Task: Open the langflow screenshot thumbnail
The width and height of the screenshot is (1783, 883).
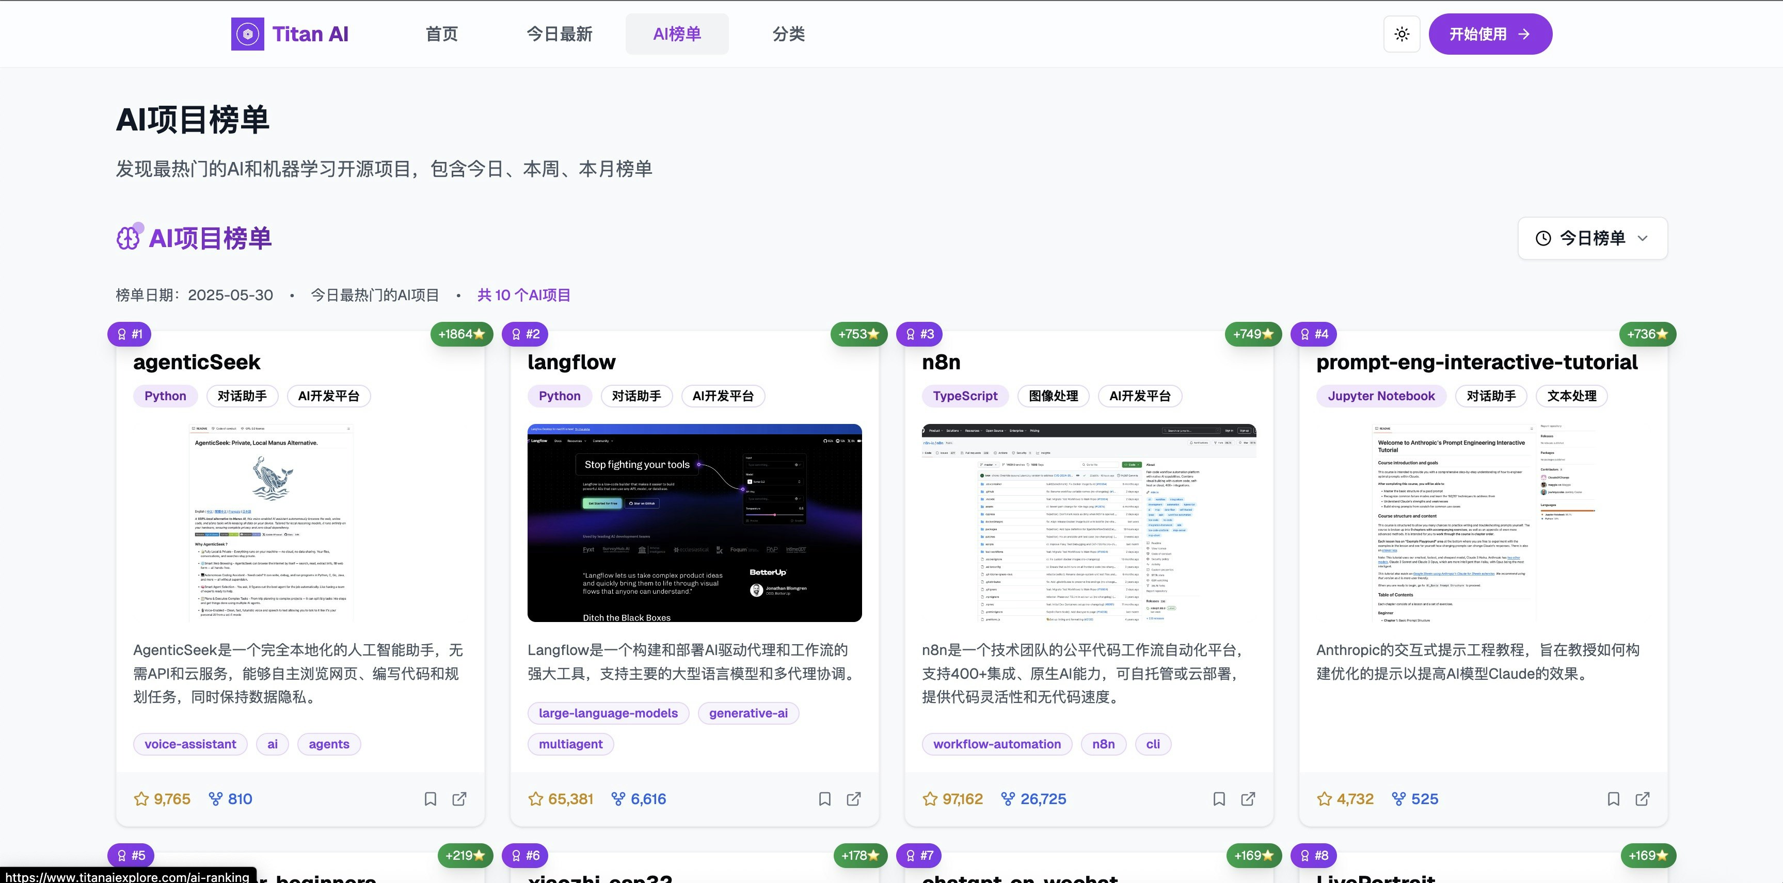Action: point(694,523)
